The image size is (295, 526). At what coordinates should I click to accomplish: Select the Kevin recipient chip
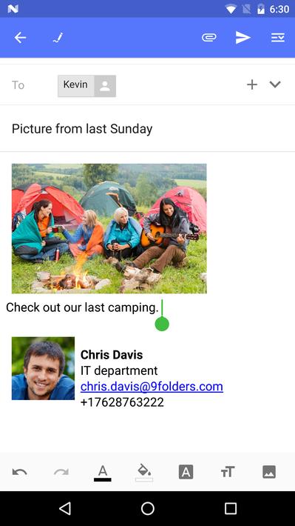coord(87,86)
